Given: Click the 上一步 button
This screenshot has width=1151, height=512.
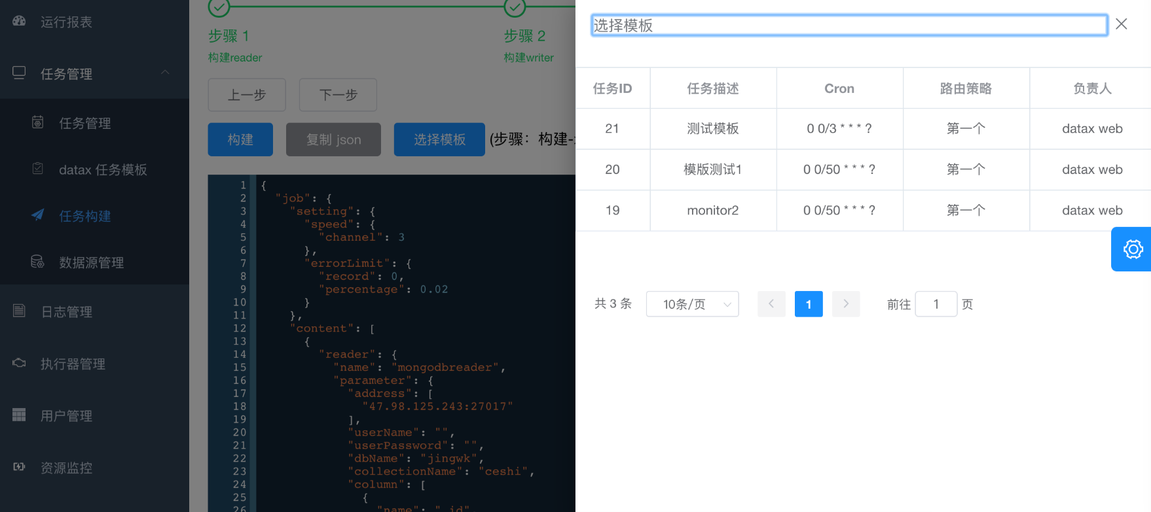Looking at the screenshot, I should [247, 95].
